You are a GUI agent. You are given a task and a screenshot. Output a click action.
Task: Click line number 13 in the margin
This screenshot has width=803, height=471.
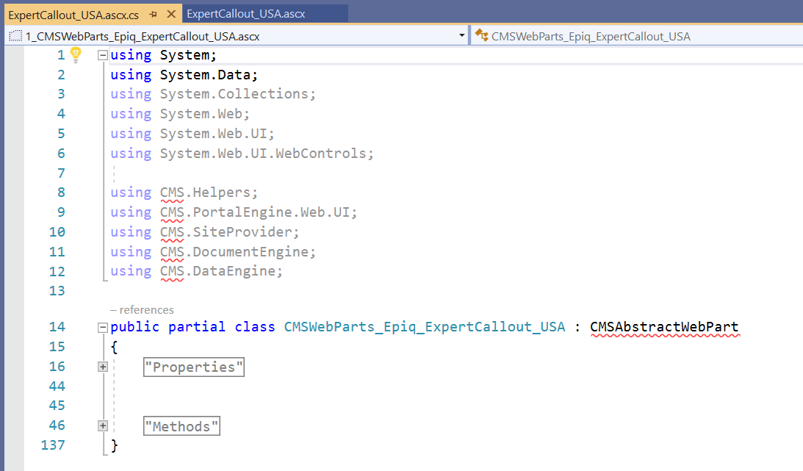coord(57,291)
